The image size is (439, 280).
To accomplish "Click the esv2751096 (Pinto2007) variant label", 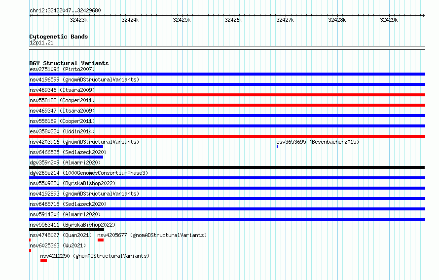I will click(62, 69).
